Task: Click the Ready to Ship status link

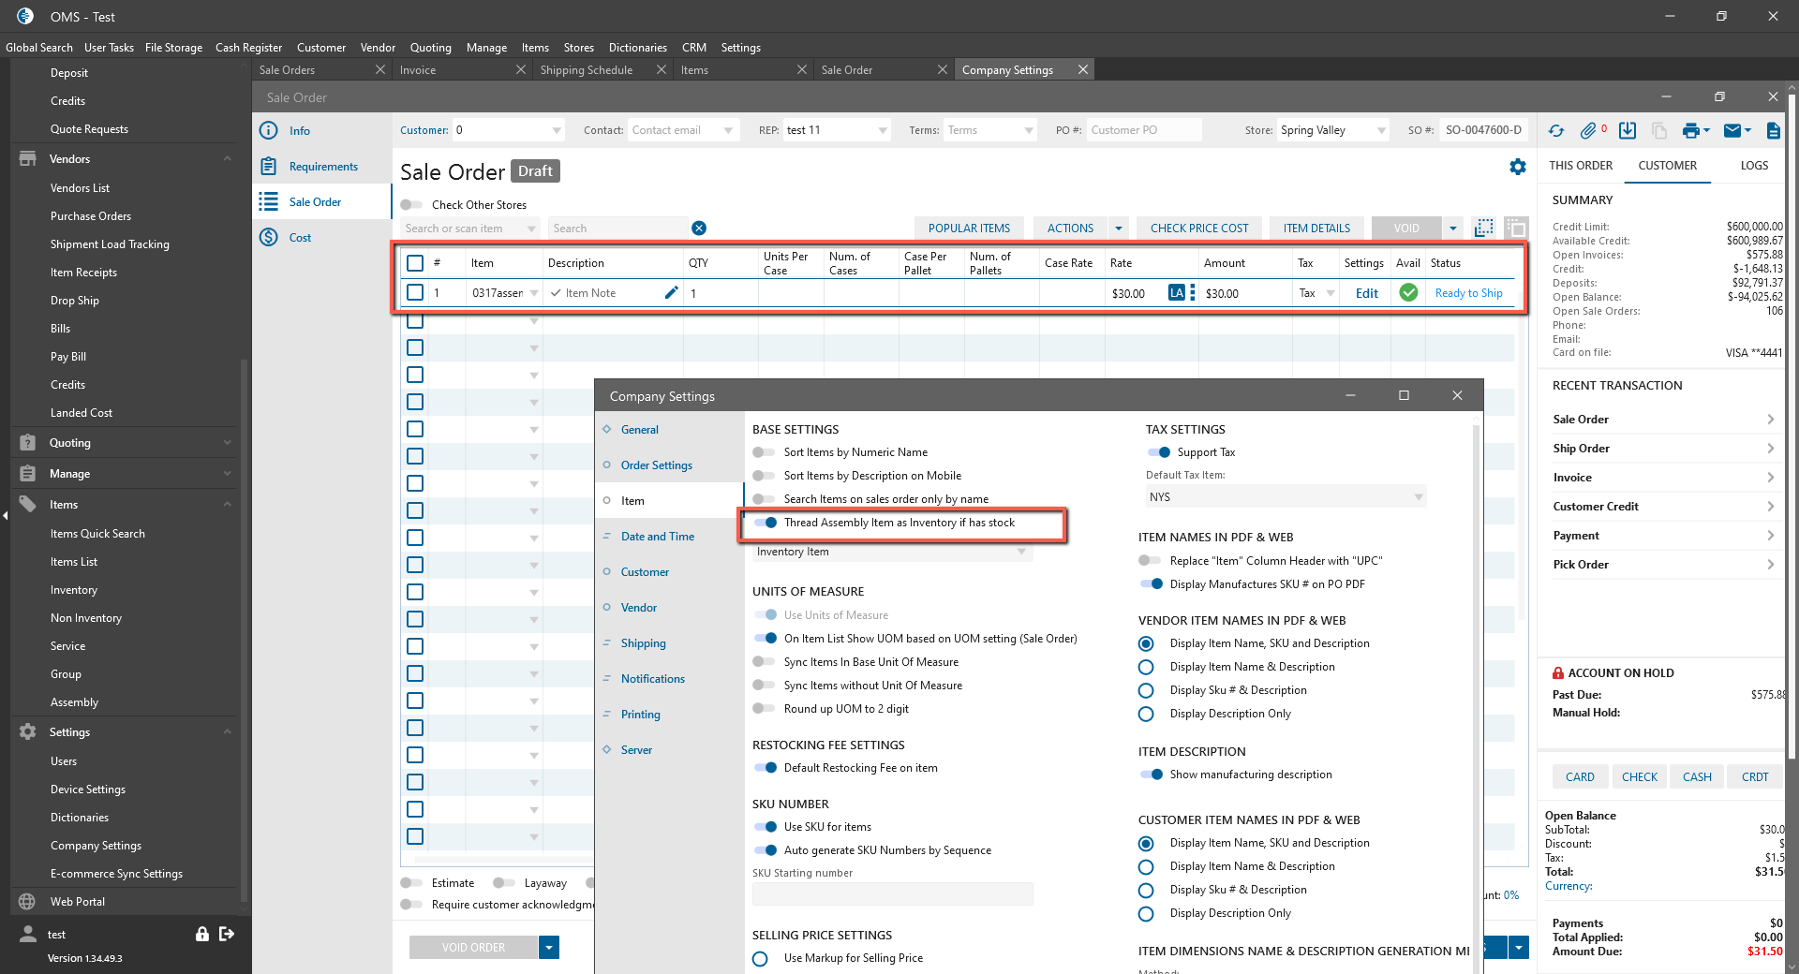Action: pyautogui.click(x=1468, y=293)
